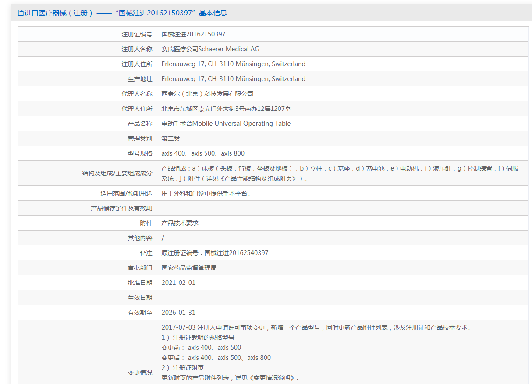The width and height of the screenshot is (532, 384).
Task: Select 更新附页的产品附件列表 line
Action: [x=231, y=378]
